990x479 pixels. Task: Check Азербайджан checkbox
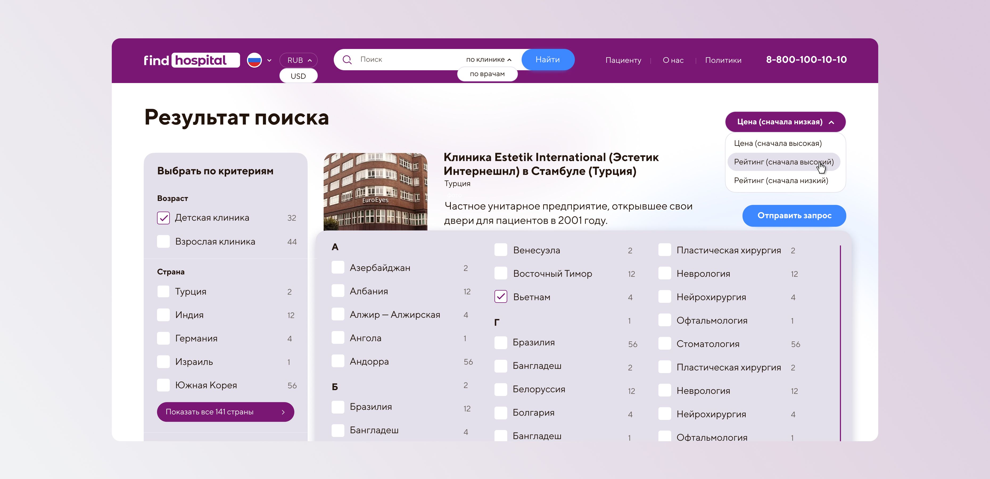pos(338,267)
